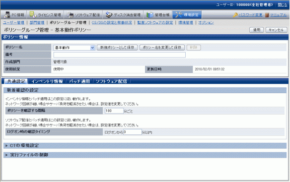Click the ユーザーID: 100000 text
Image resolution: width=290 pixels, height=182 pixels.
pos(244,5)
